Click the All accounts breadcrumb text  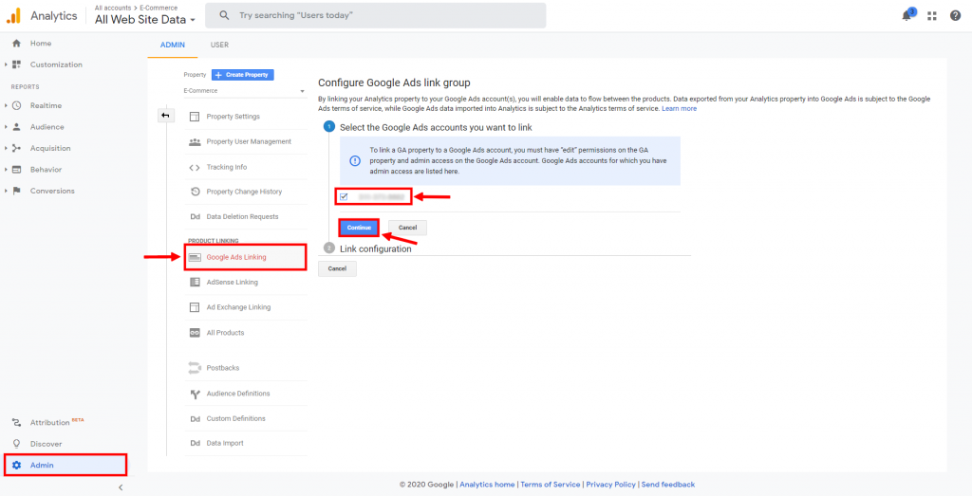click(x=113, y=8)
